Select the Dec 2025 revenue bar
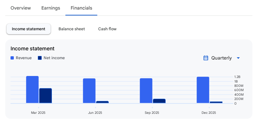 tap(203, 90)
